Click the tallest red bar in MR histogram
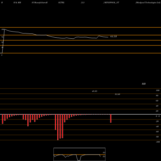The height and width of the screenshot is (161, 161). pyautogui.click(x=58, y=127)
